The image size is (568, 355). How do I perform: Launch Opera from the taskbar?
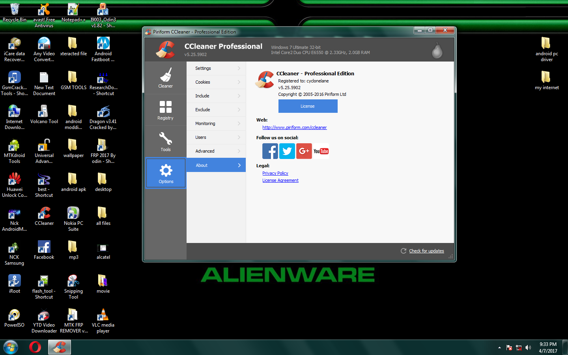[x=35, y=347]
